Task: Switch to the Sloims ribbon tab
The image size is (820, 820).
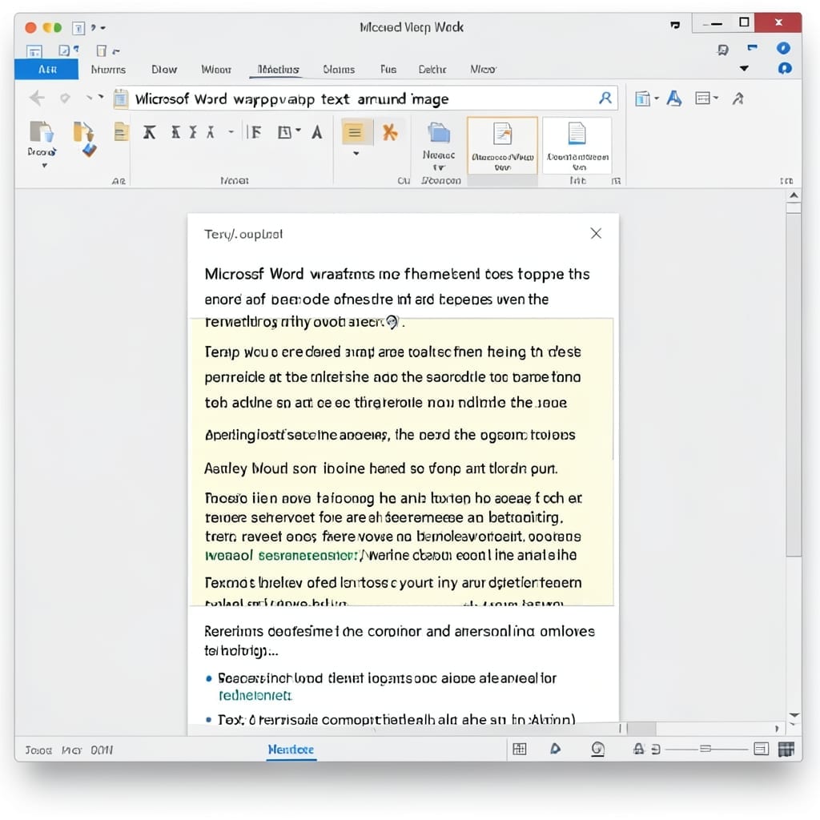Action: (339, 70)
